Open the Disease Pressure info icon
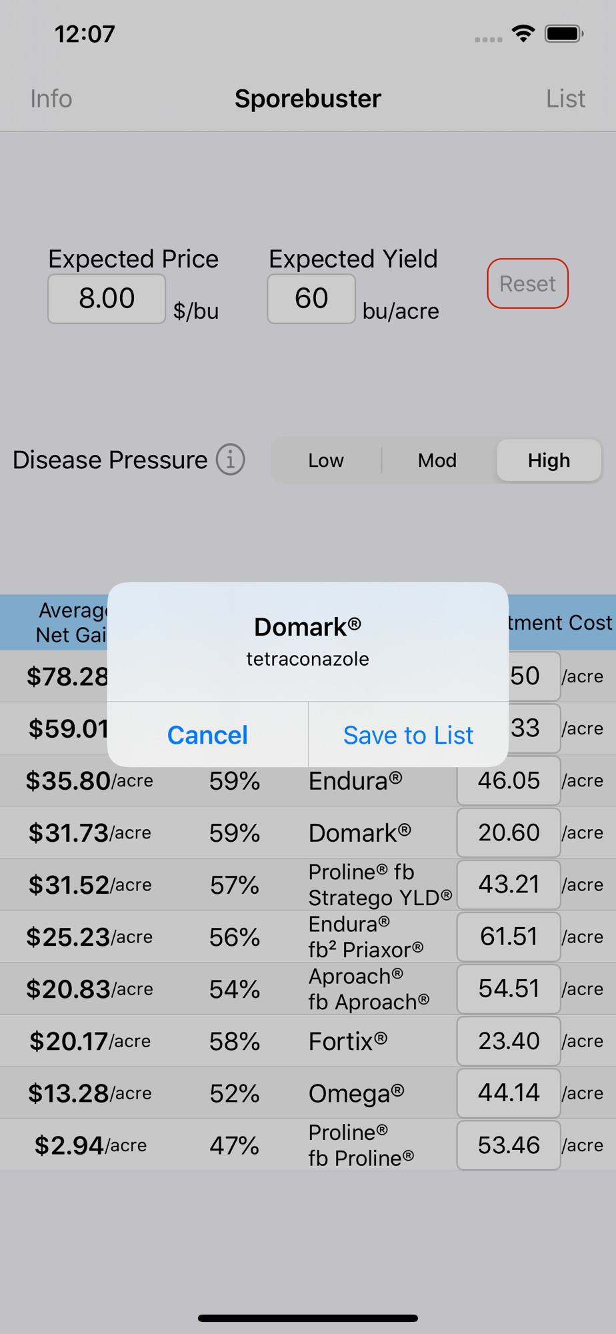The width and height of the screenshot is (616, 1334). coord(230,460)
